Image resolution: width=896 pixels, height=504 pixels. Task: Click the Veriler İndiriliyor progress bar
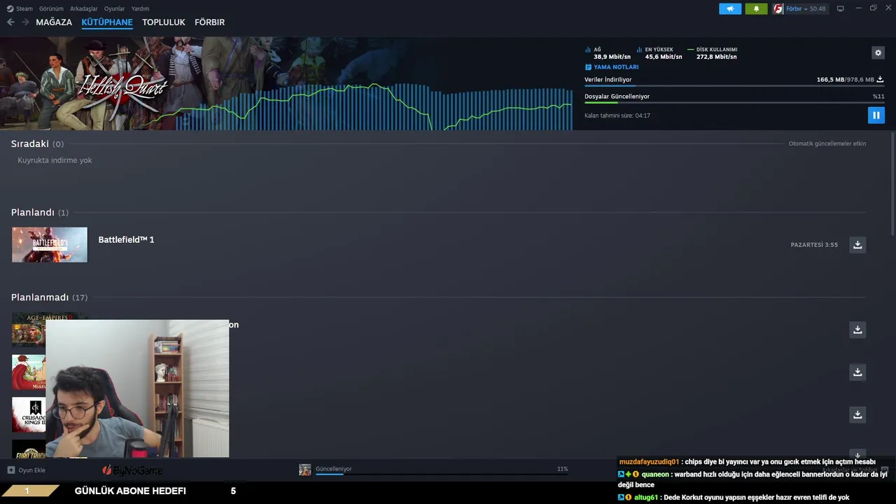(734, 85)
